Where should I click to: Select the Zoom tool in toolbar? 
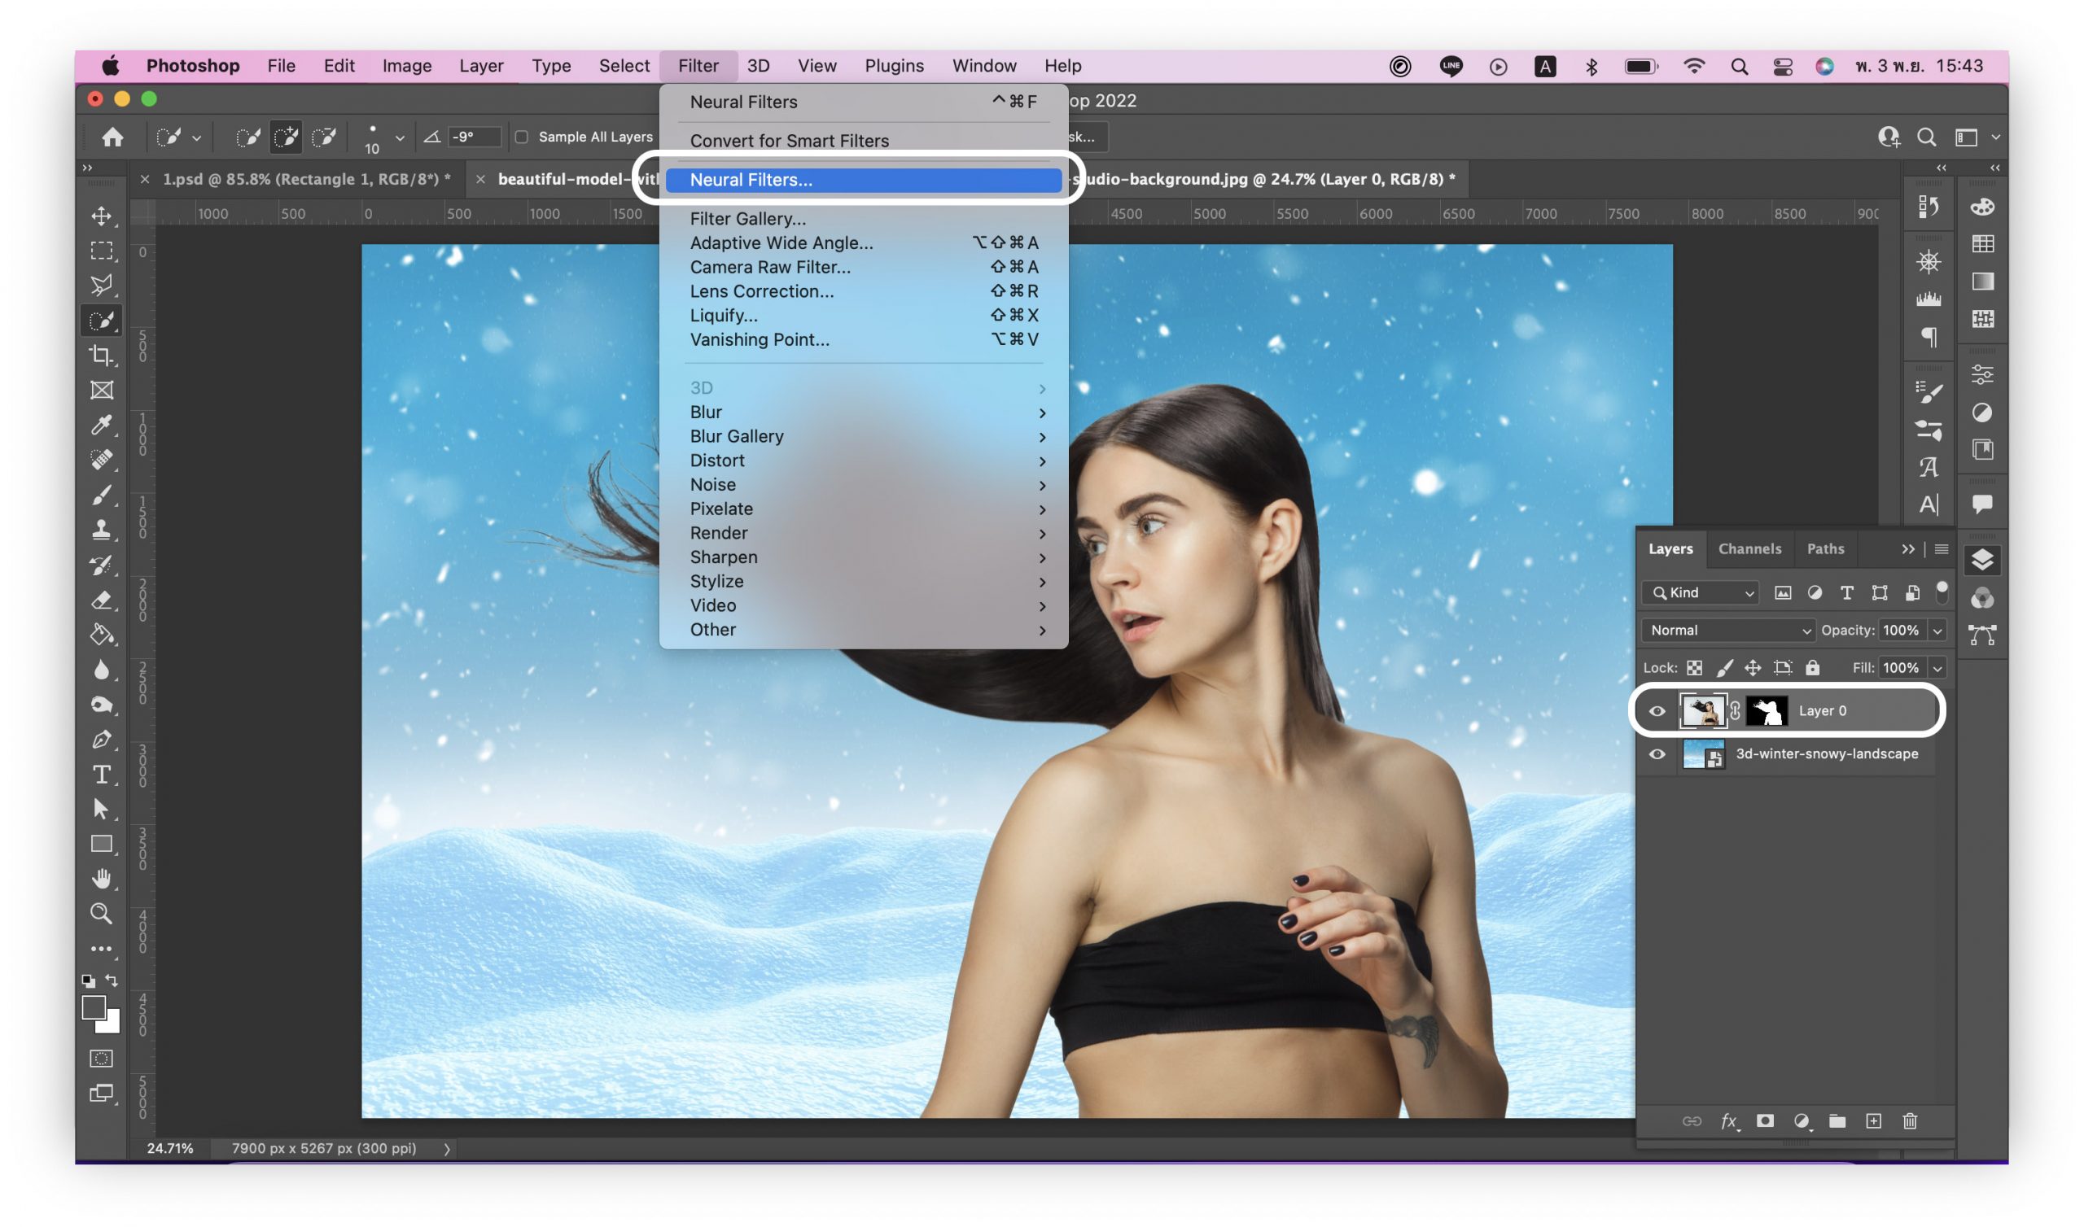102,914
